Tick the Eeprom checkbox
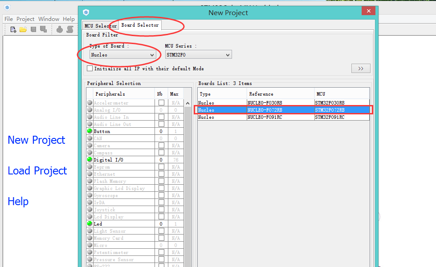Image resolution: width=436 pixels, height=267 pixels. (x=161, y=167)
